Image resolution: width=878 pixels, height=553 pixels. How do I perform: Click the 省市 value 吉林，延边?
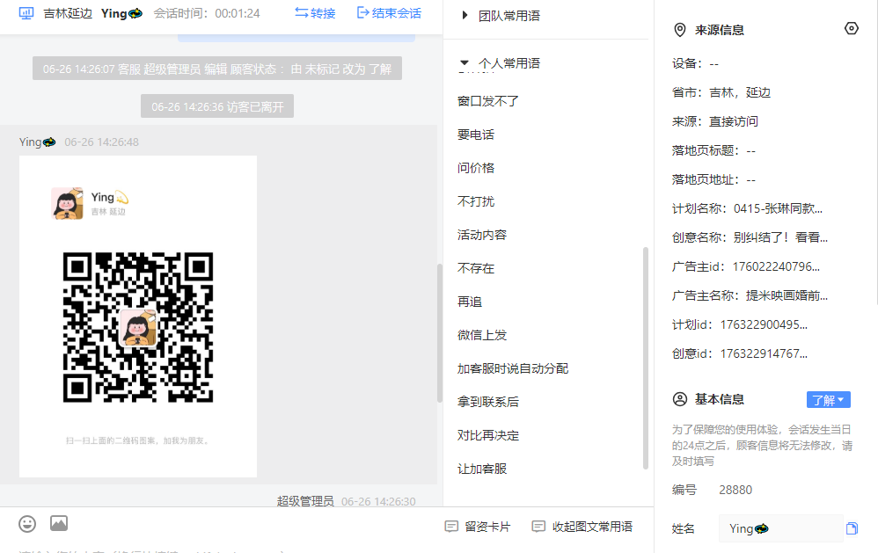point(740,93)
